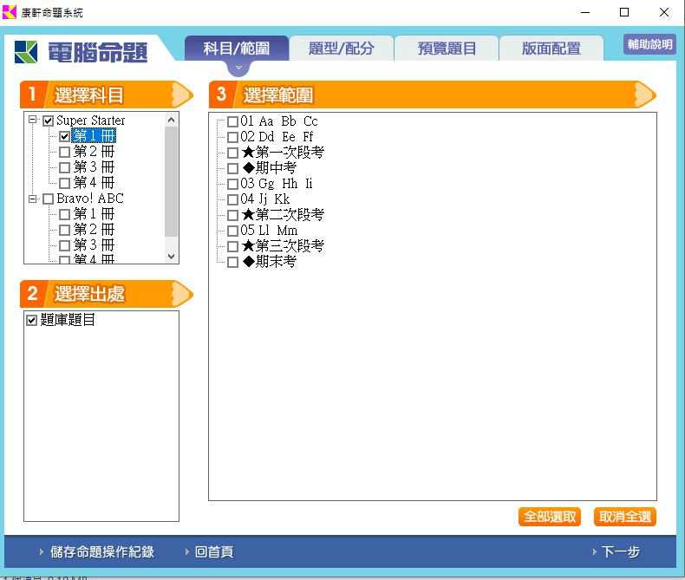Screen dimensions: 685x580
Task: Check the 02 Dd Ee Ff range
Action: click(x=233, y=137)
